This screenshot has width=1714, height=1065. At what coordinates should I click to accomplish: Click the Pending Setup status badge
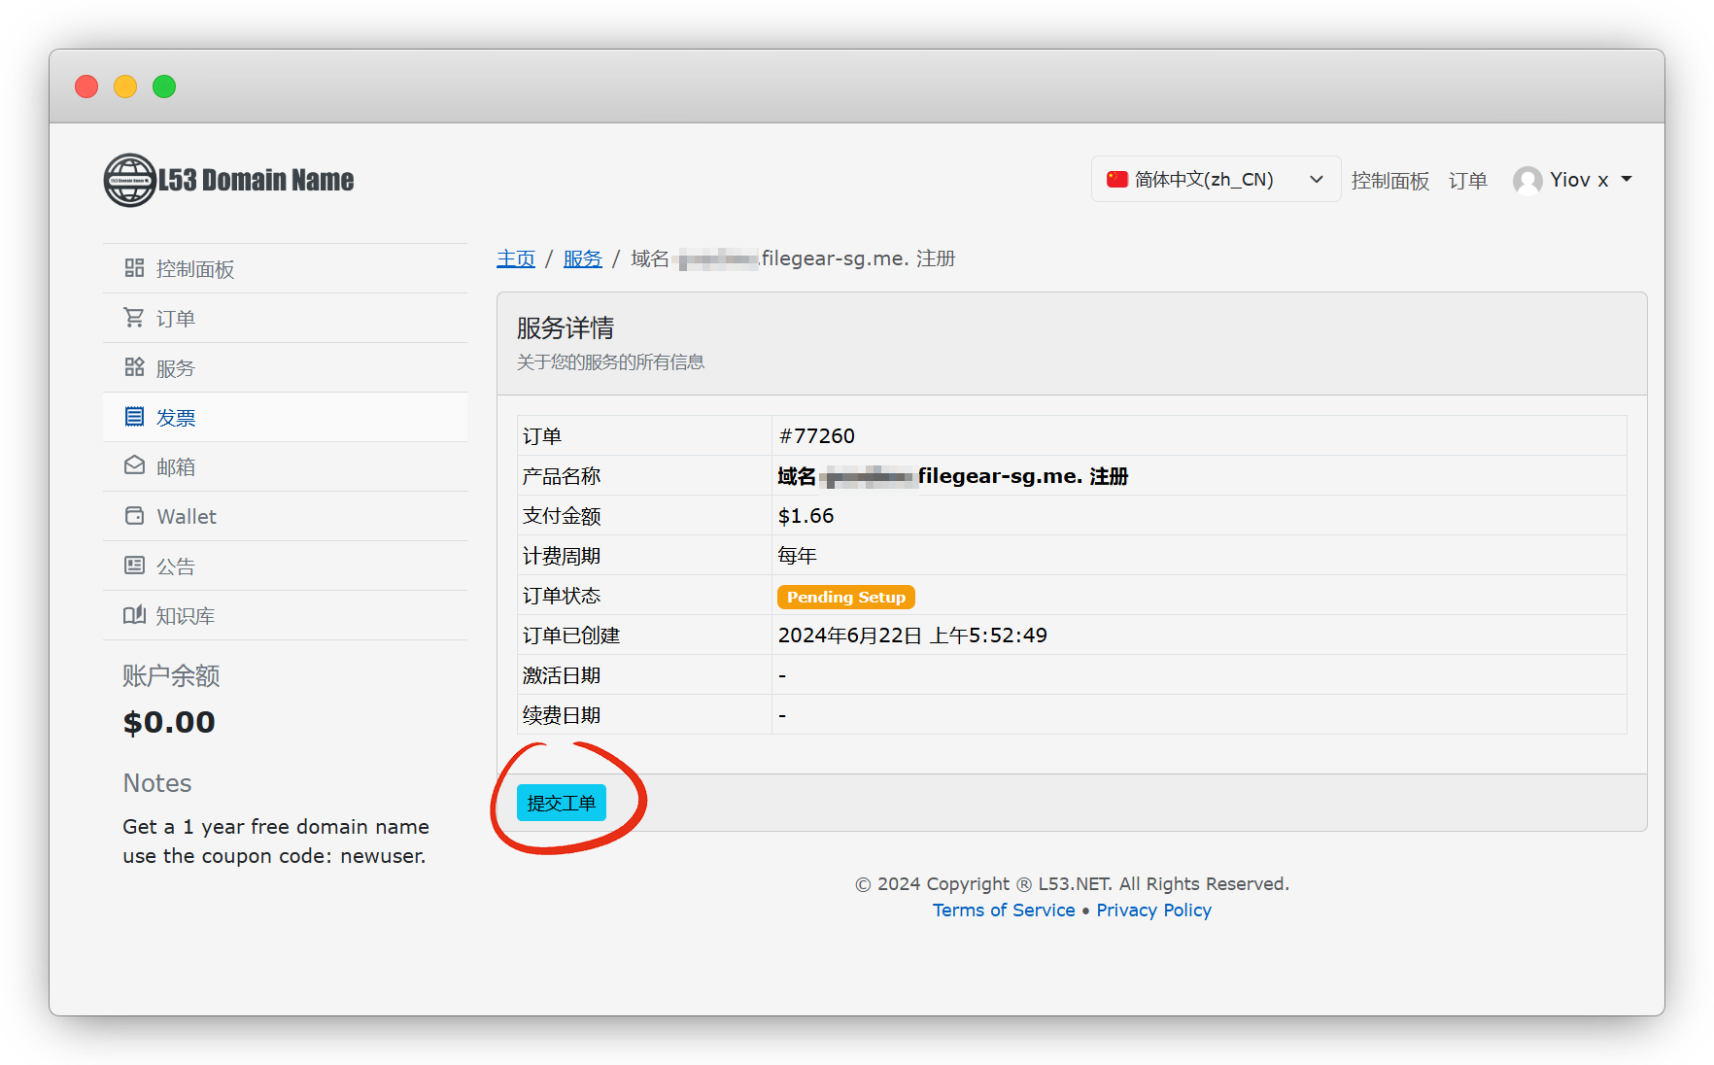845,597
